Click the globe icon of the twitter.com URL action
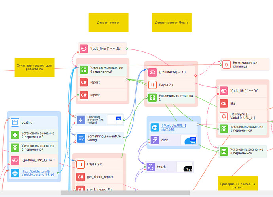This screenshot has height=197, width=273. (15, 173)
